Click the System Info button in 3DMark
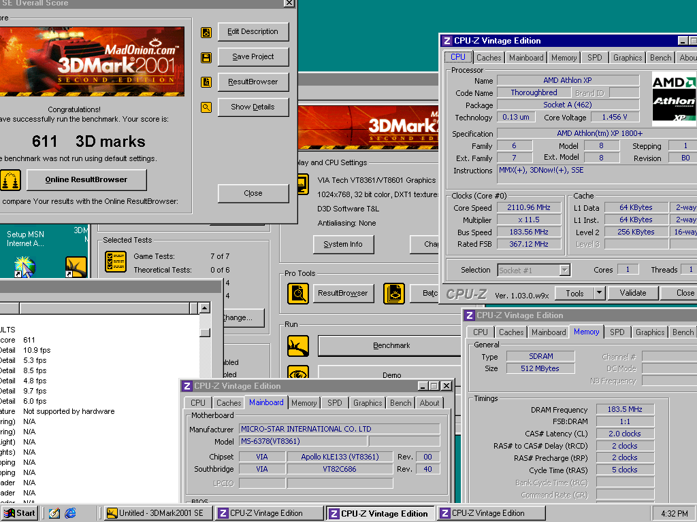Screen dimensions: 697x522 [x=343, y=245]
